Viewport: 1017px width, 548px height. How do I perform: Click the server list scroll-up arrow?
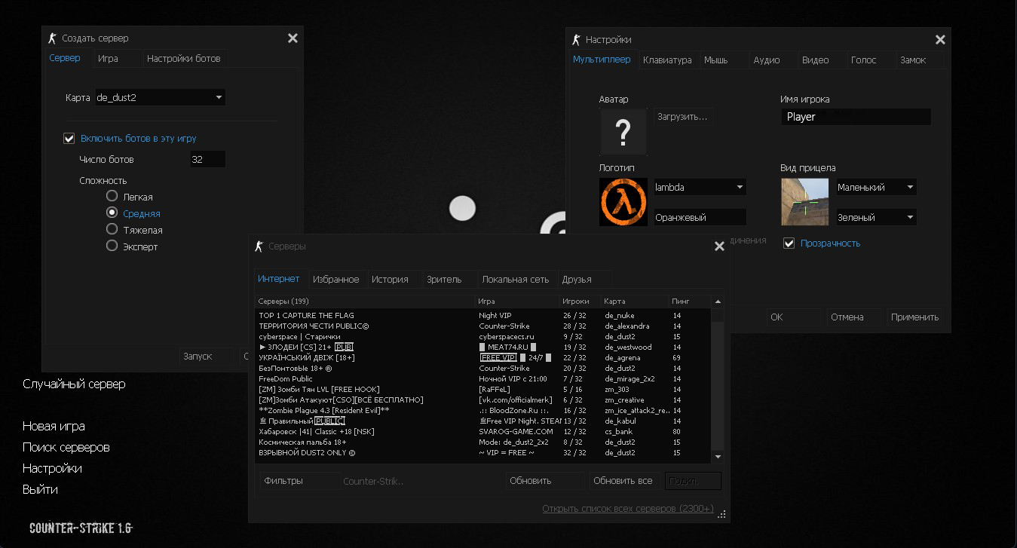pos(718,302)
